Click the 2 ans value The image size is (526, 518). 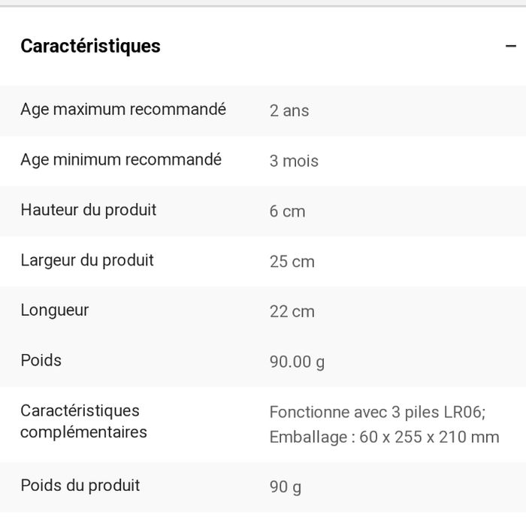pyautogui.click(x=289, y=111)
